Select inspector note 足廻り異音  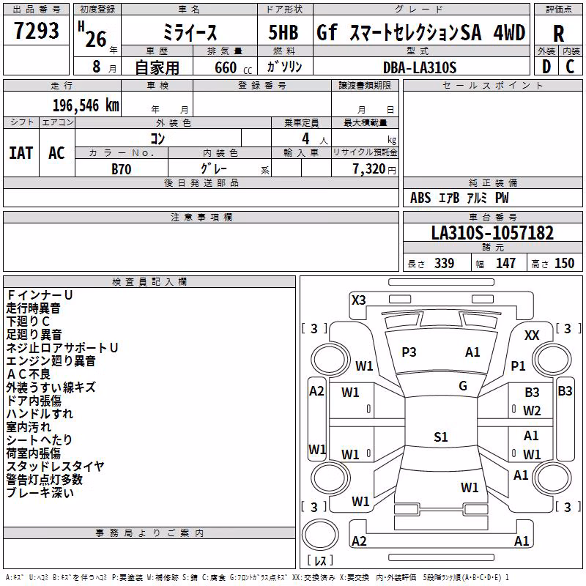[34, 335]
